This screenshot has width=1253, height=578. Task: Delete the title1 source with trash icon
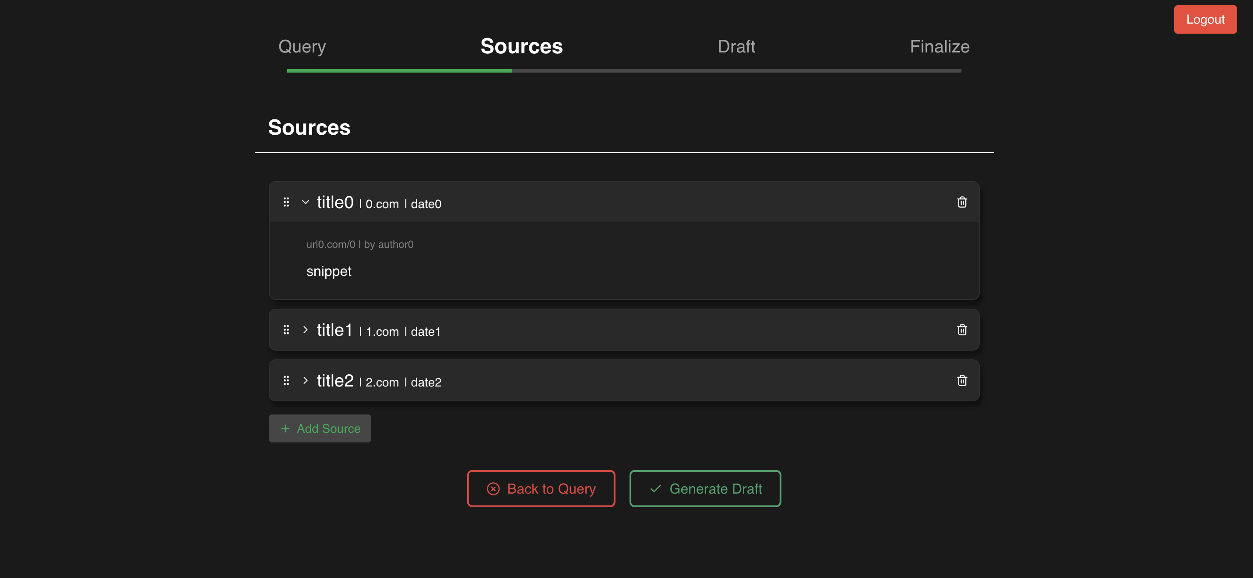click(x=961, y=330)
